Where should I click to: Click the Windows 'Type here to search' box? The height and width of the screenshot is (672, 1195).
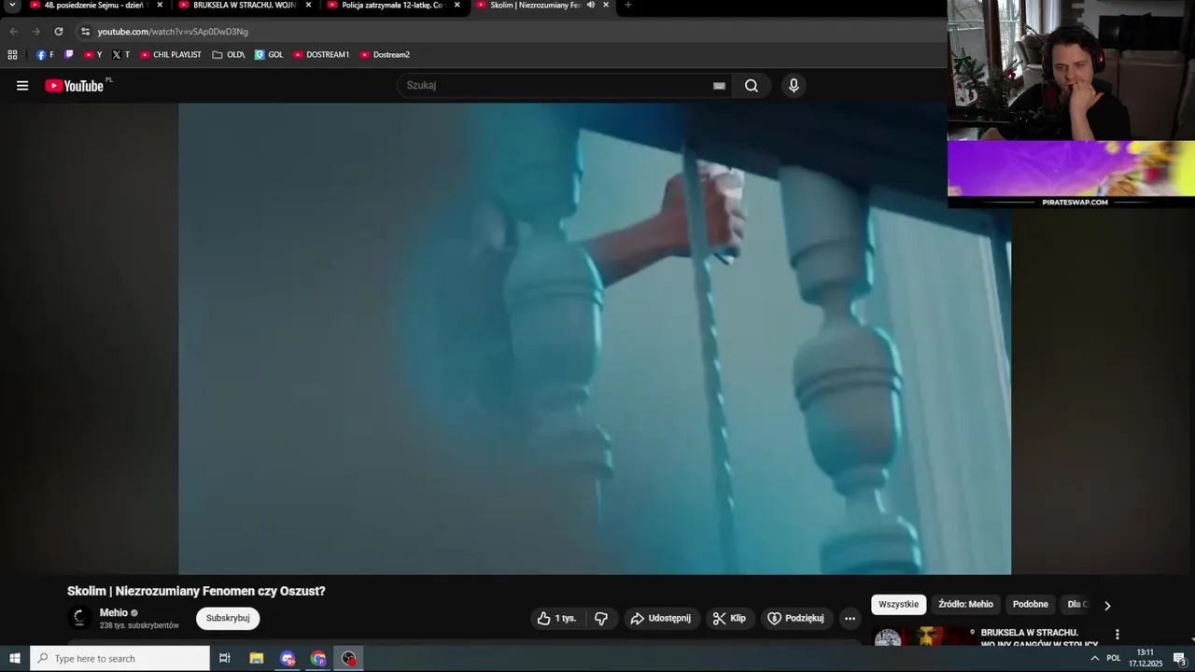click(x=120, y=659)
